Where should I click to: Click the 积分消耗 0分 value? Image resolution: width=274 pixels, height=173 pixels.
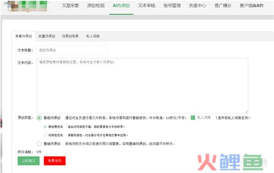point(39,152)
